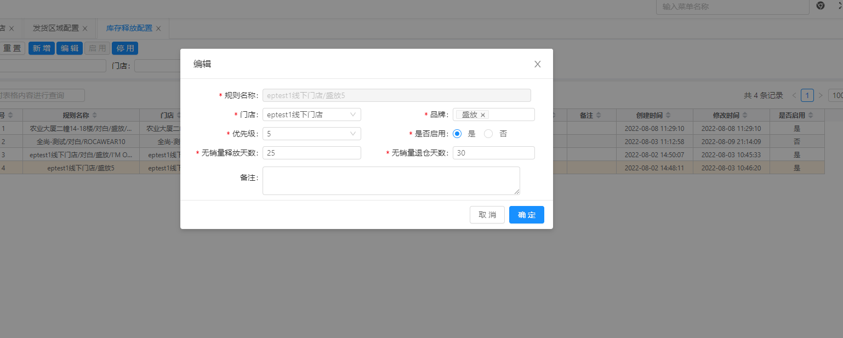Close the 编辑 dialog with X icon
843x338 pixels.
[x=537, y=64]
